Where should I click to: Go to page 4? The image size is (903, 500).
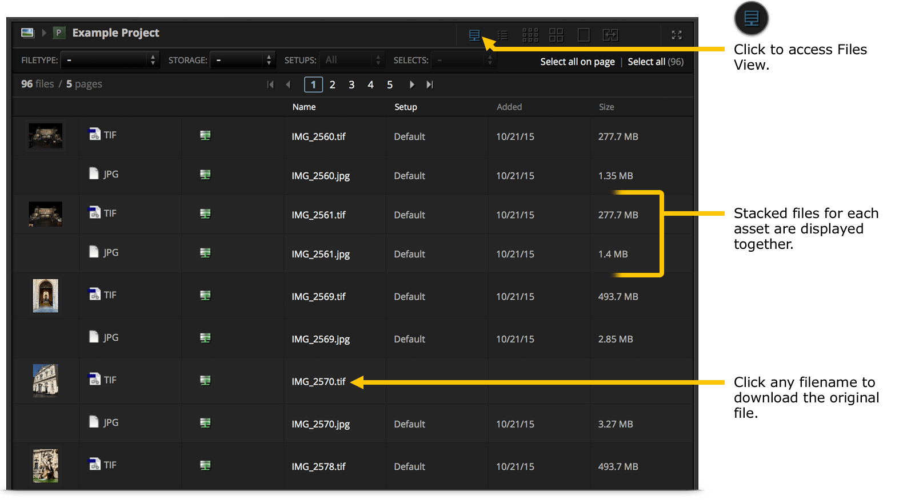[x=370, y=84]
